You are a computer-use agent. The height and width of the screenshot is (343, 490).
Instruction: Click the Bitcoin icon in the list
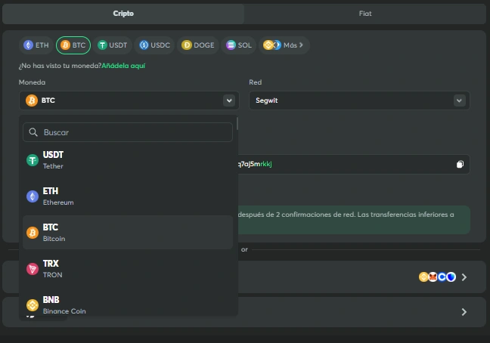33,233
